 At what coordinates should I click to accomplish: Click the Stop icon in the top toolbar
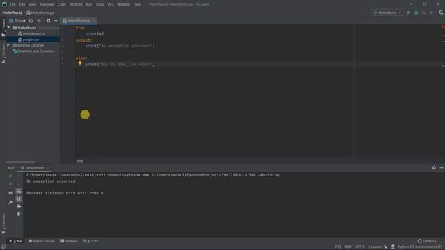tap(431, 12)
